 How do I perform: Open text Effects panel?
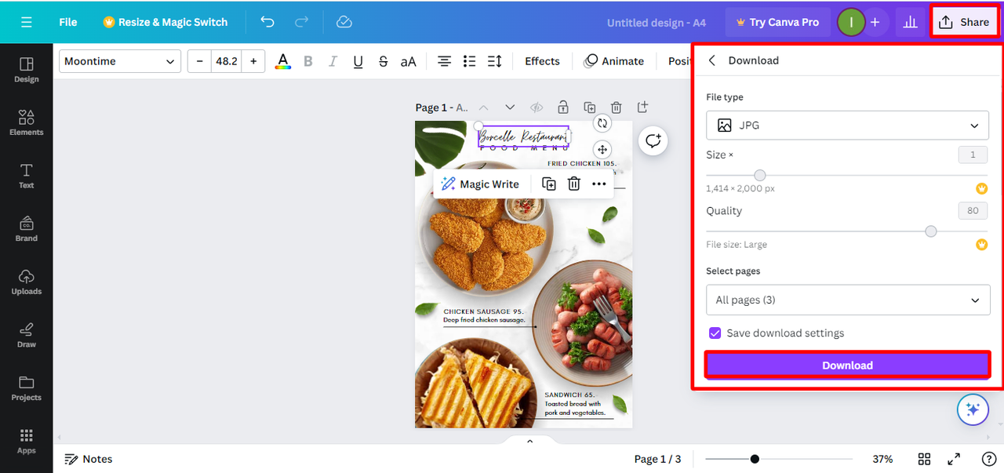542,61
